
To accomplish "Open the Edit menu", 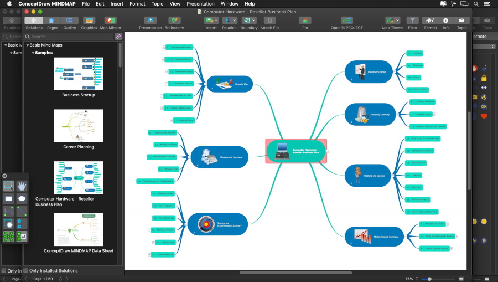I will coord(100,4).
